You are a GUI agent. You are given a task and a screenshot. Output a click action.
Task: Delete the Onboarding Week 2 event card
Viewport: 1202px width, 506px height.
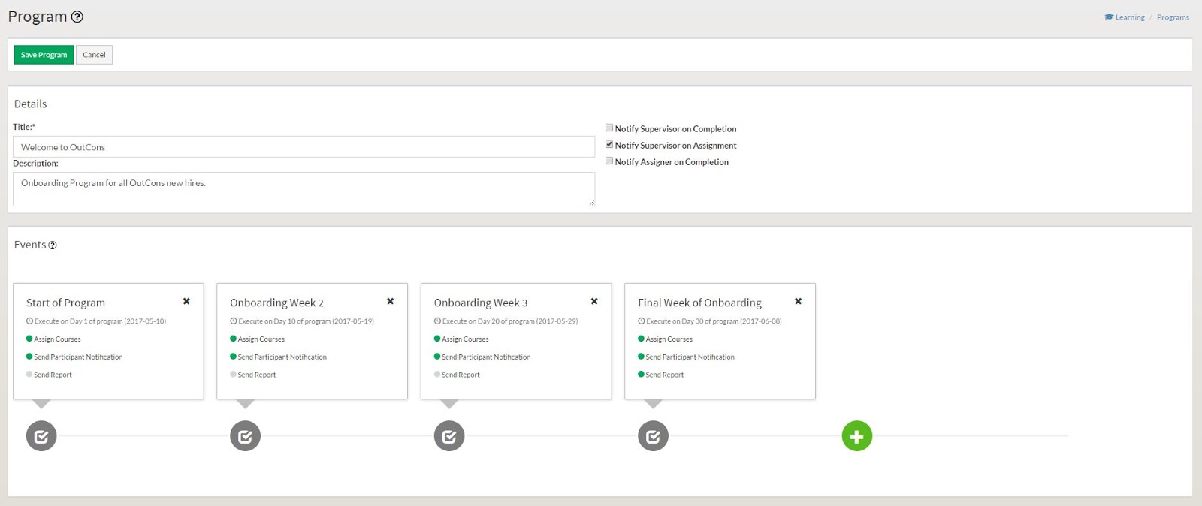point(390,301)
